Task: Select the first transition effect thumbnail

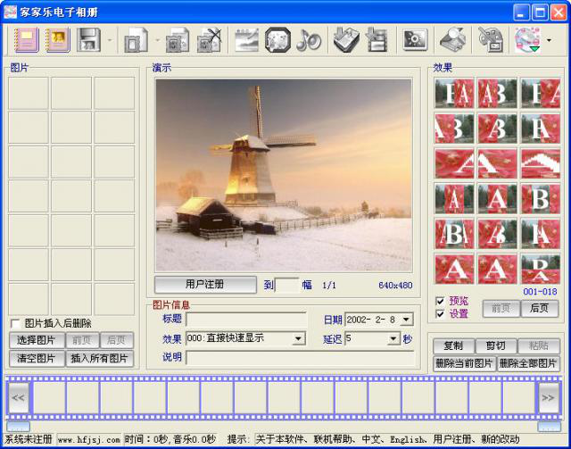Action: pos(454,94)
